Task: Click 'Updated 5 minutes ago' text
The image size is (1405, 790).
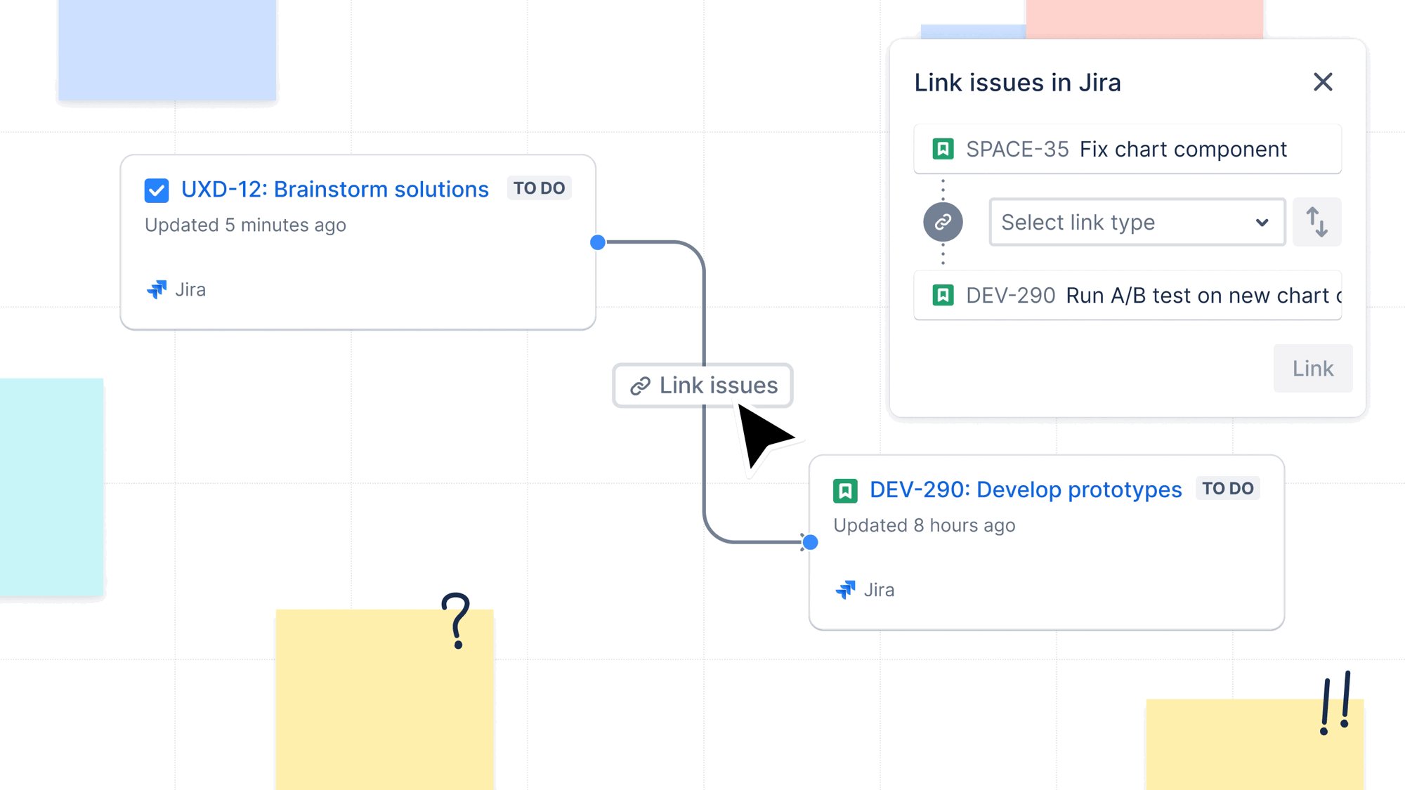Action: (245, 225)
